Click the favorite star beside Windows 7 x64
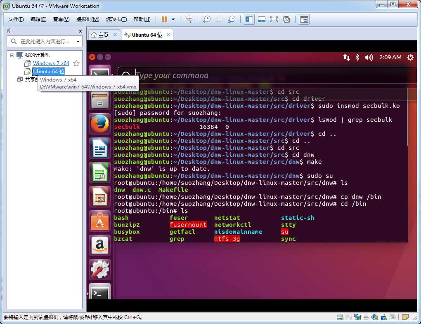The image size is (421, 324). click(x=76, y=63)
